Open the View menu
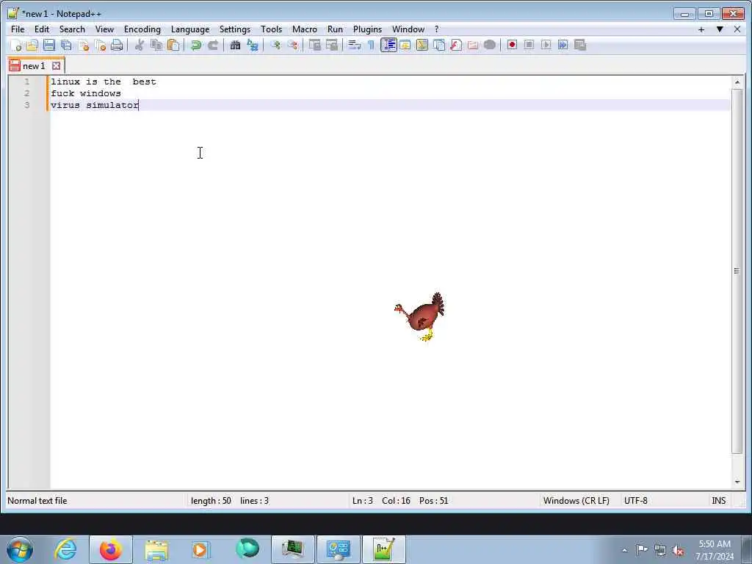Screen dimensions: 752x564 104,29
